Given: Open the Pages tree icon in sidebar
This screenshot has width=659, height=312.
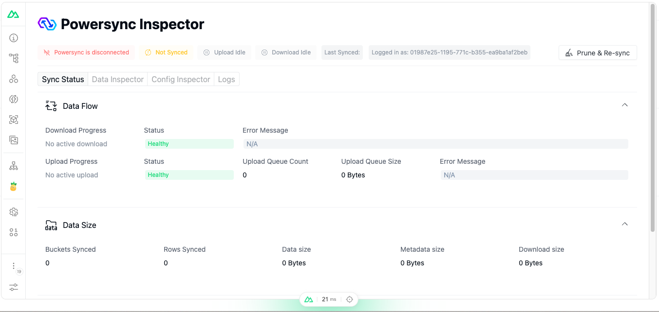Looking at the screenshot, I should point(14,58).
